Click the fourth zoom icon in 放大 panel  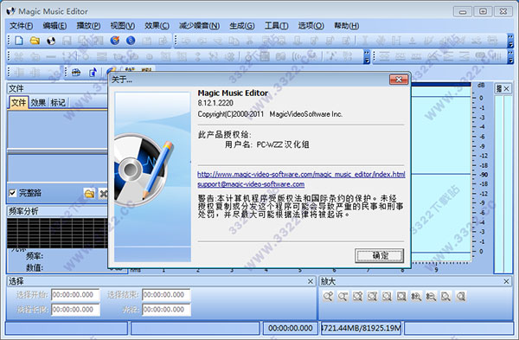coord(372,296)
